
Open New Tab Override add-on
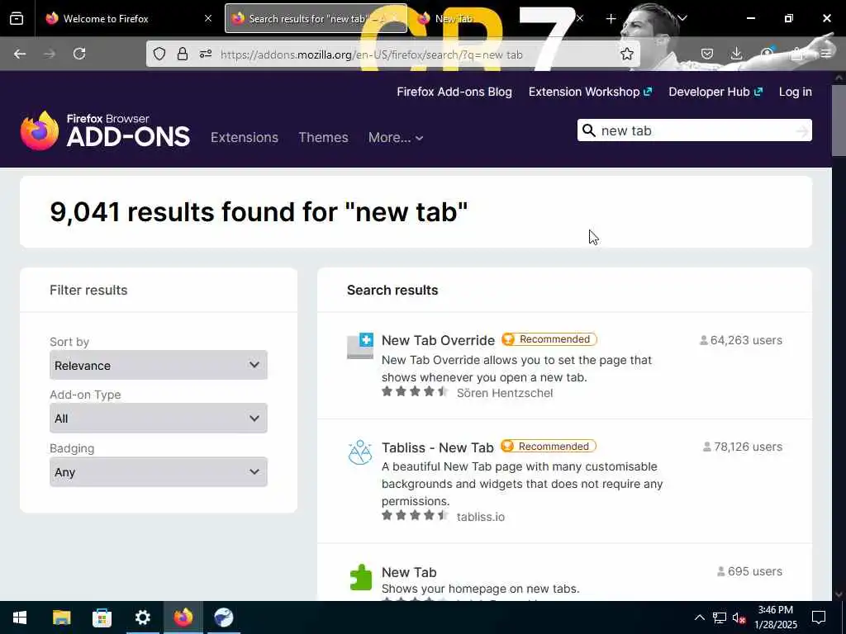coord(438,340)
